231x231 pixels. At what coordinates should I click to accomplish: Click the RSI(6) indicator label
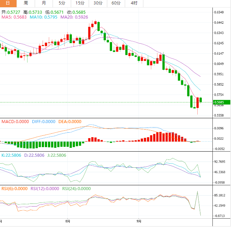[x=14, y=188]
